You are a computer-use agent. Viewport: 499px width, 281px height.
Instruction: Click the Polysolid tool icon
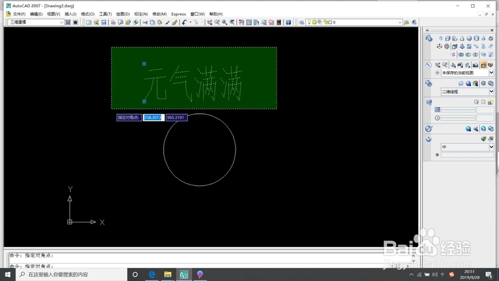coord(441,38)
